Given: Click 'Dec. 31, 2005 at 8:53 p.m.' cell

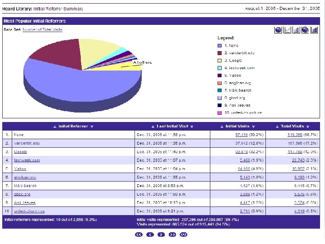Looking at the screenshot, I should [x=172, y=186].
